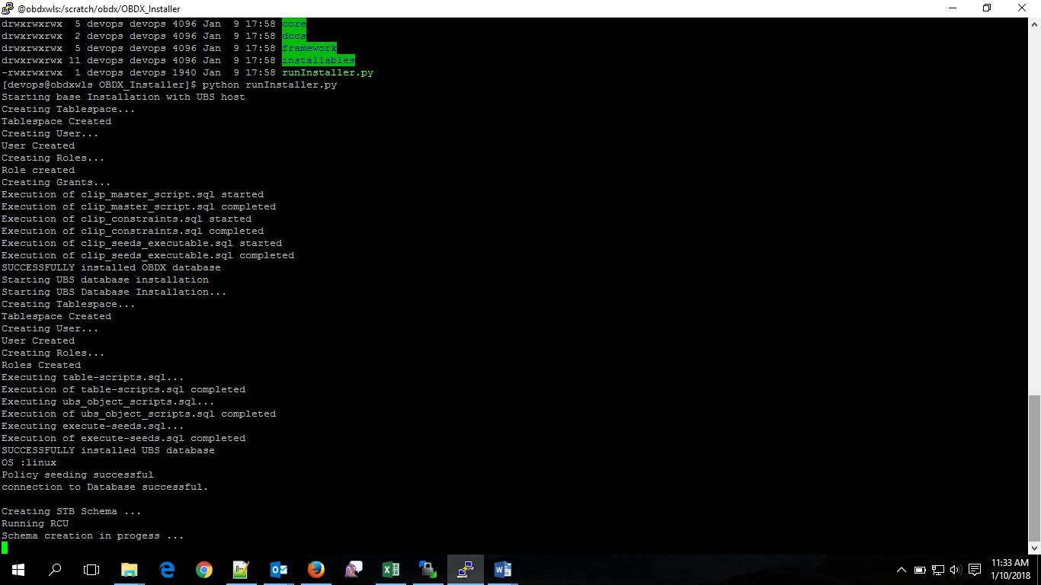Click the 'Role created' output line

[38, 170]
